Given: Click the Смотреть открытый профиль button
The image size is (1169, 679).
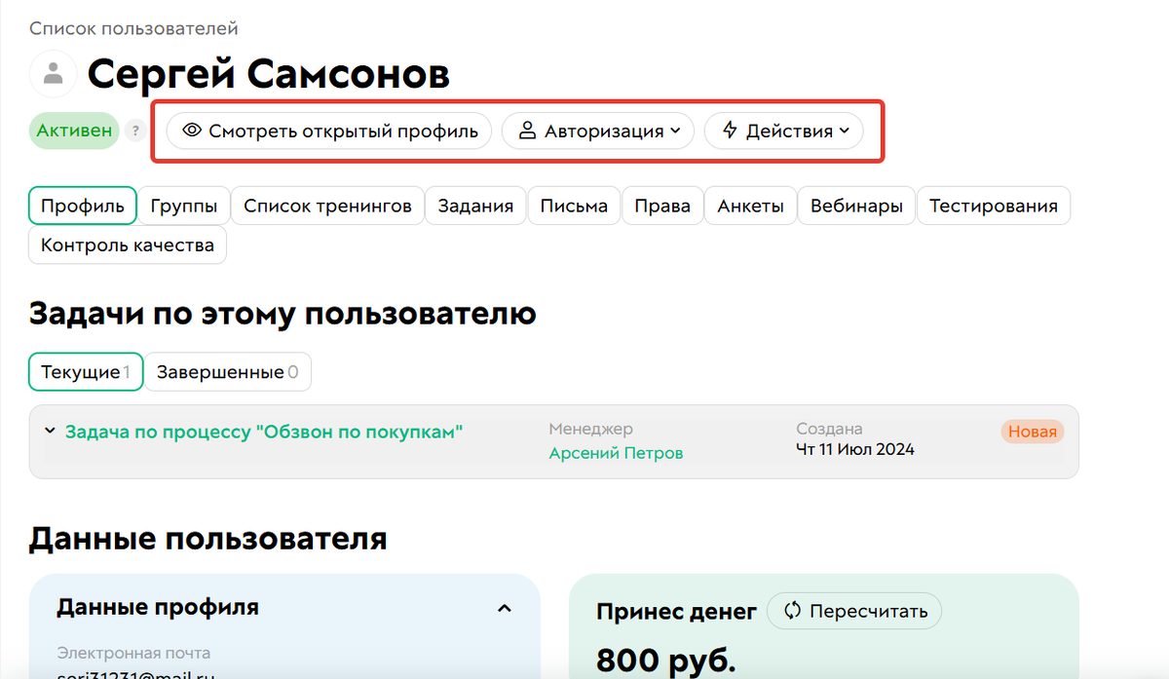Looking at the screenshot, I should click(x=328, y=131).
